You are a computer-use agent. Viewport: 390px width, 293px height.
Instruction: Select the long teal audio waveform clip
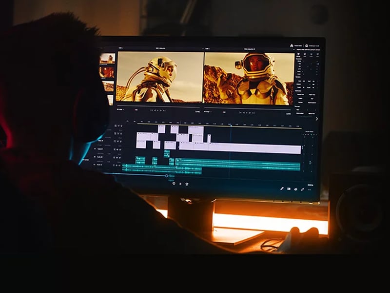(x=237, y=166)
